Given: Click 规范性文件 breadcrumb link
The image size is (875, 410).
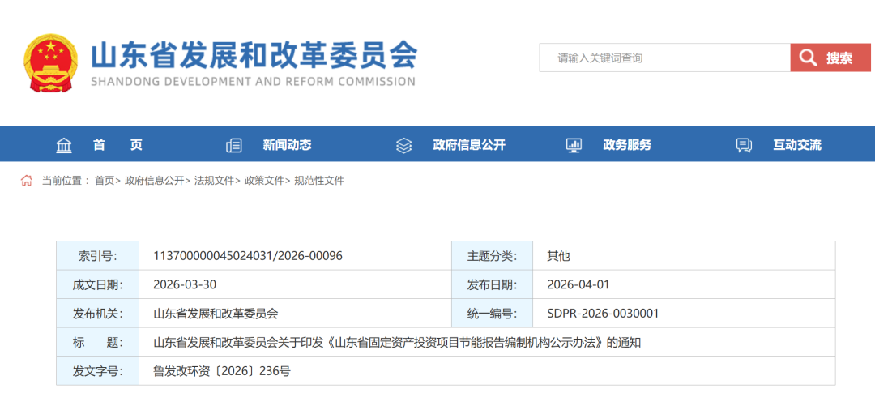Looking at the screenshot, I should 319,181.
